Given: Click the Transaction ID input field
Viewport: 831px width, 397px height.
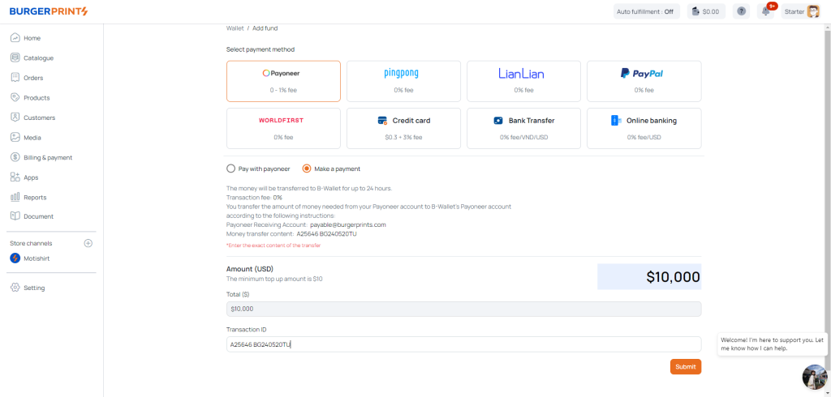Looking at the screenshot, I should coord(463,344).
